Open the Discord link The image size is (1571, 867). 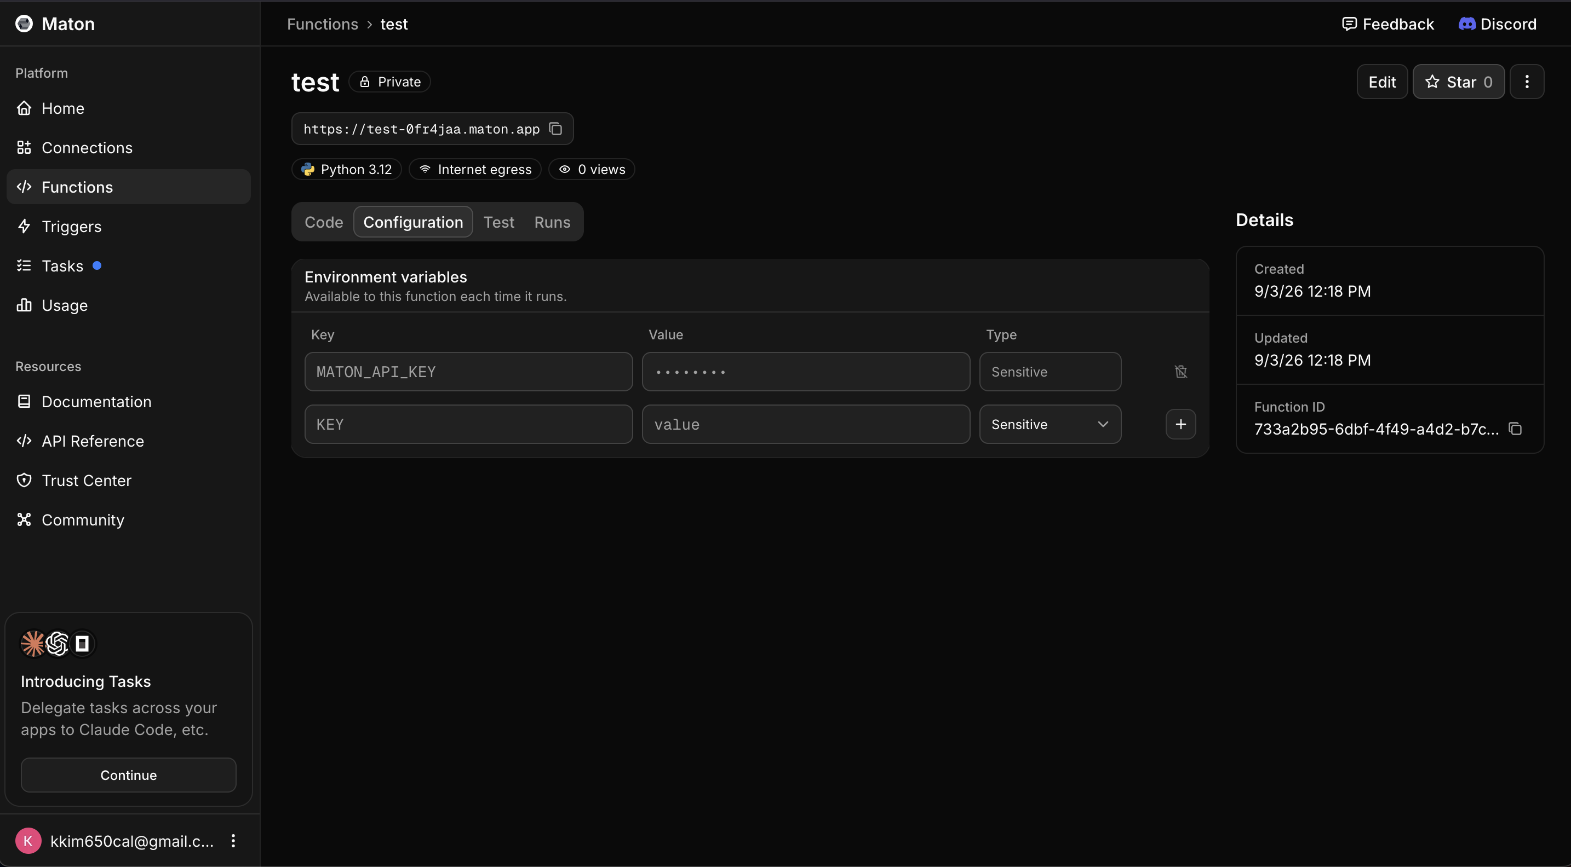click(x=1497, y=24)
